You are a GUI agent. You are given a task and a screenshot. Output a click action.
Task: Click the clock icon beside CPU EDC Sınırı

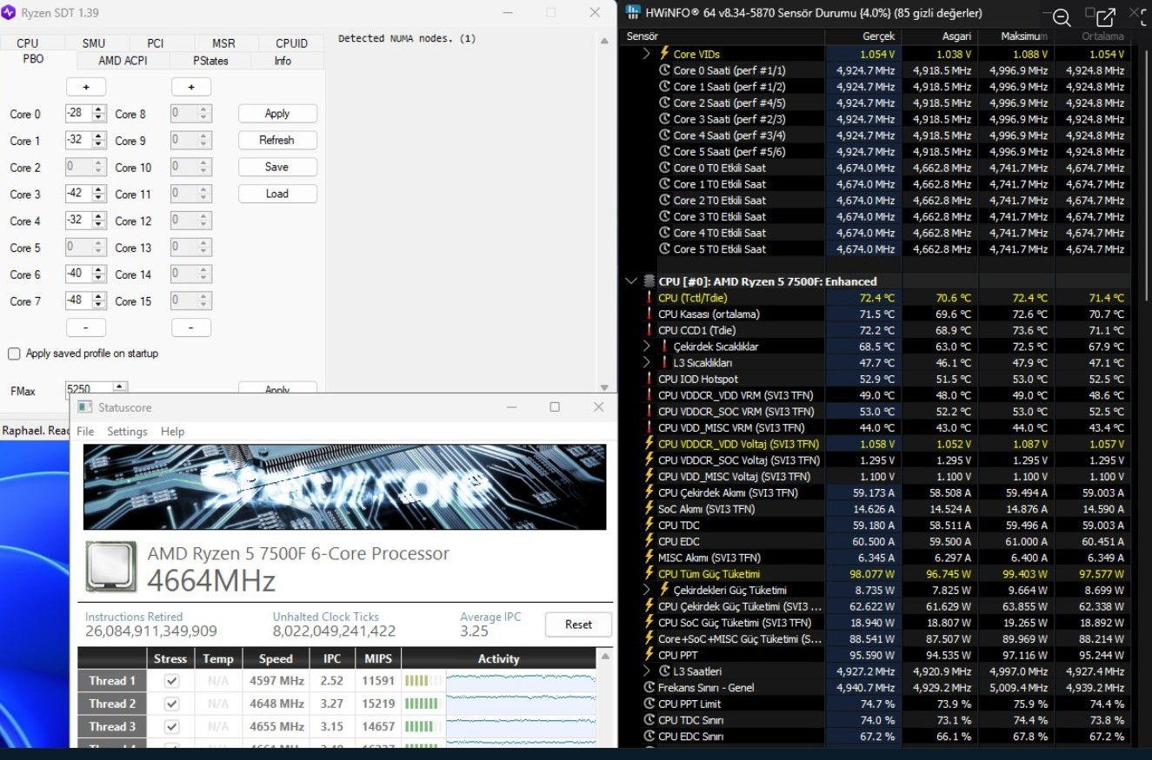649,737
